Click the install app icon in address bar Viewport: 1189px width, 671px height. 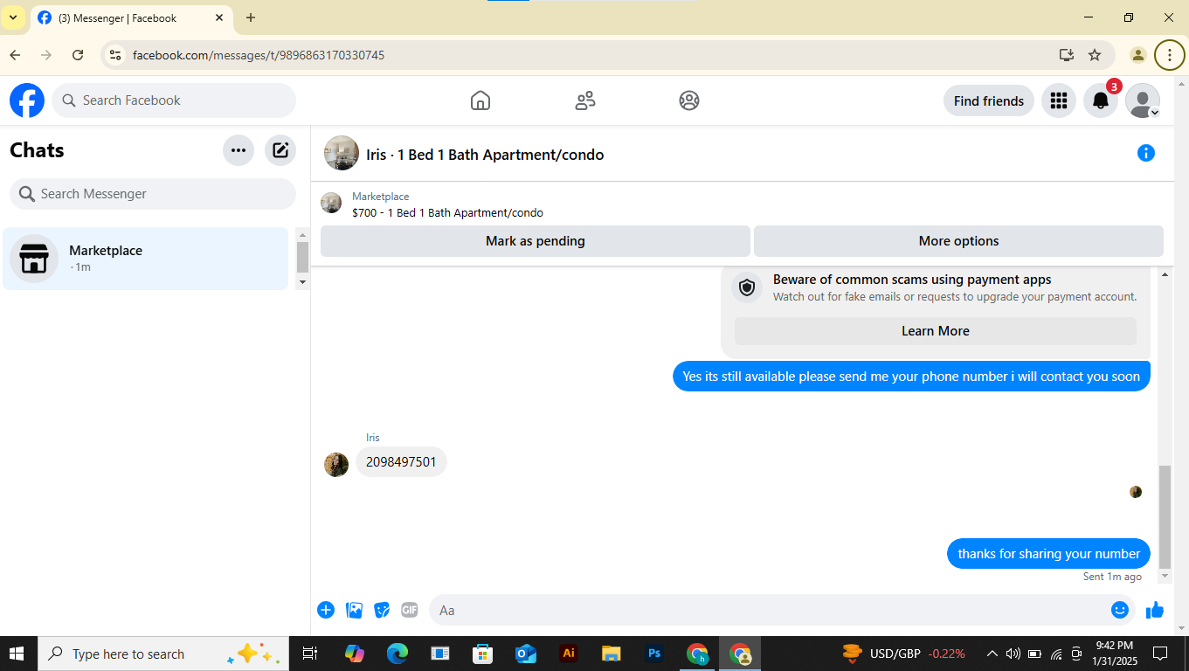click(x=1067, y=55)
